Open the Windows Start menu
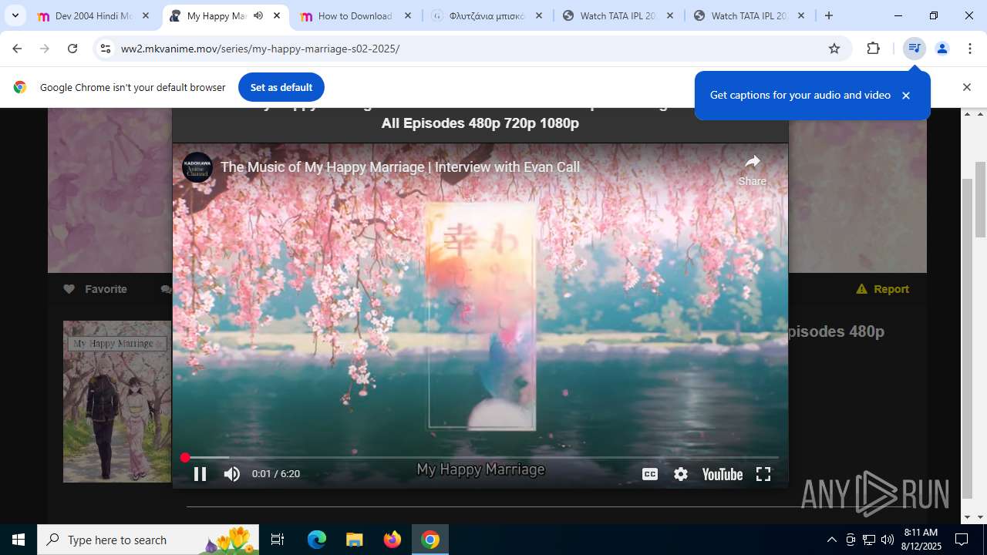 tap(19, 540)
